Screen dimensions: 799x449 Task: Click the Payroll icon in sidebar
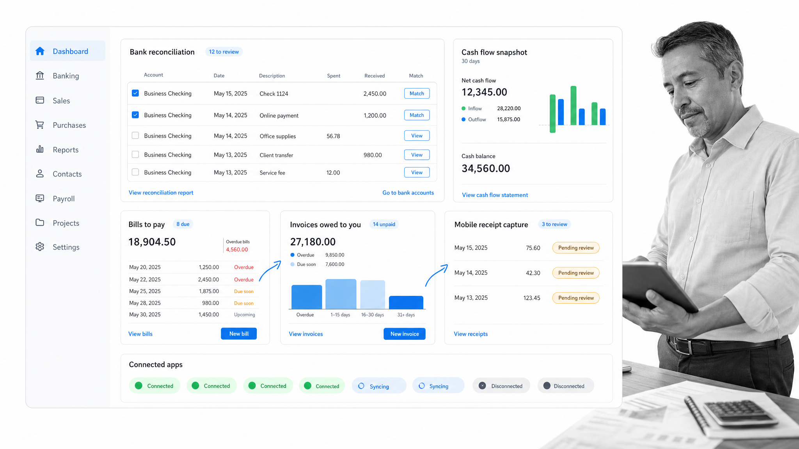tap(40, 198)
